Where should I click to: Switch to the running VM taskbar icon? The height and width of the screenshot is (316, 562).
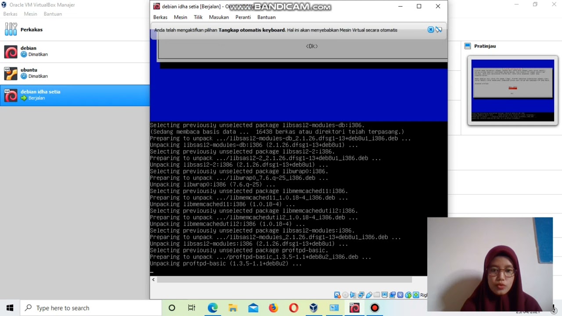354,308
